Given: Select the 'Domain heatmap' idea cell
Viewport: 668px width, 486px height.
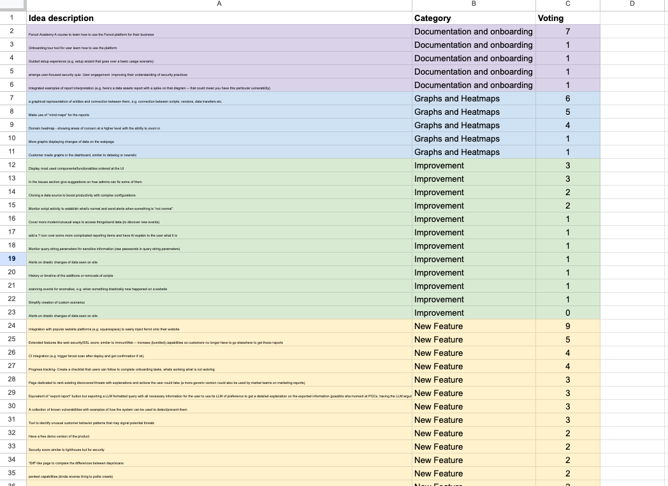Looking at the screenshot, I should point(219,125).
